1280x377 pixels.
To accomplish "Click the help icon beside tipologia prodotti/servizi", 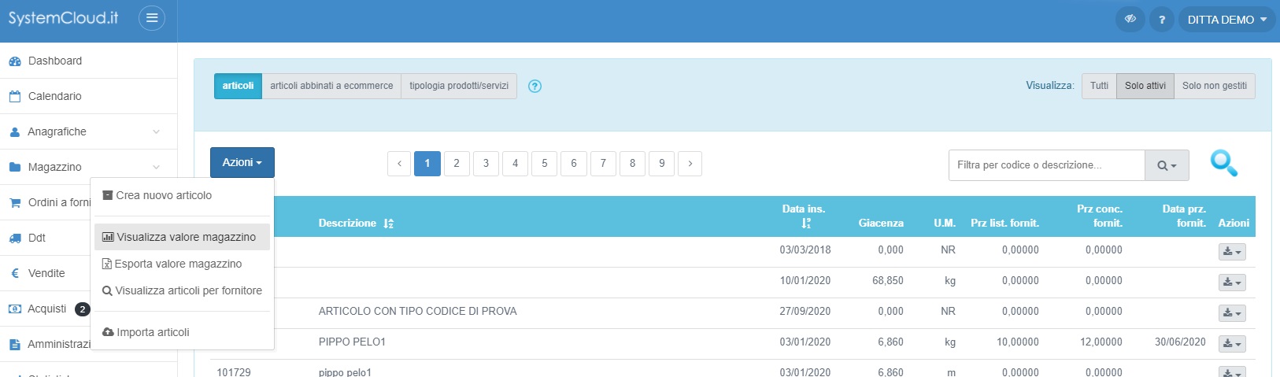I will [535, 87].
